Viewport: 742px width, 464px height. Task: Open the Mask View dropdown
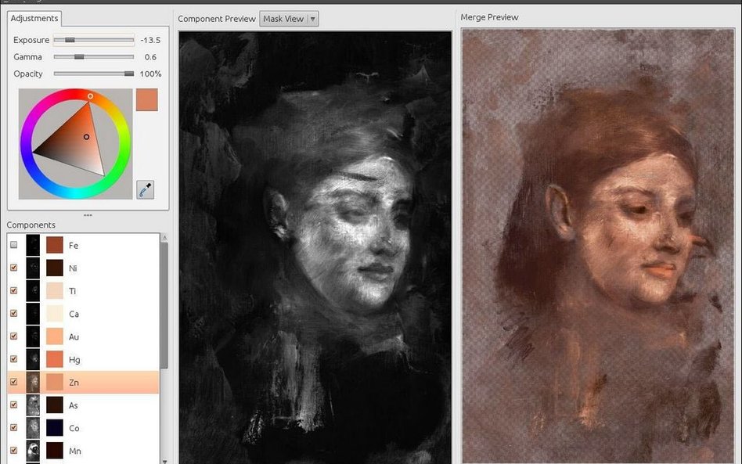pos(289,19)
